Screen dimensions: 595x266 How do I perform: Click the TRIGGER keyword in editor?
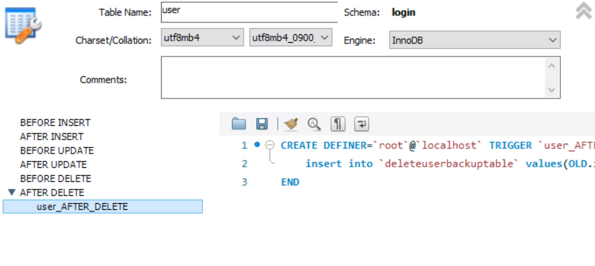click(x=510, y=146)
